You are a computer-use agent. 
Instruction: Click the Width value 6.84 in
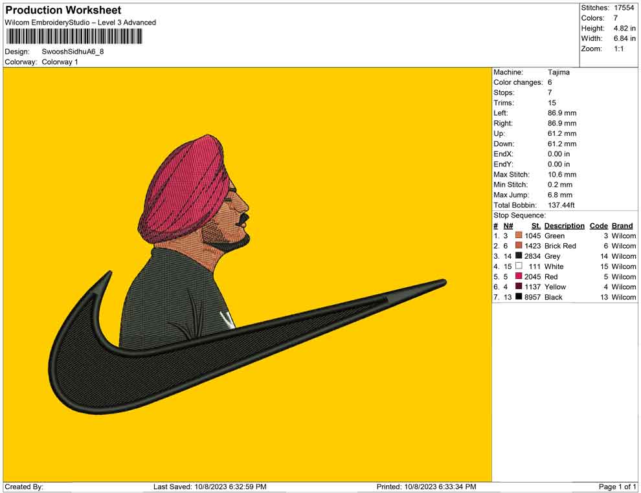[624, 38]
